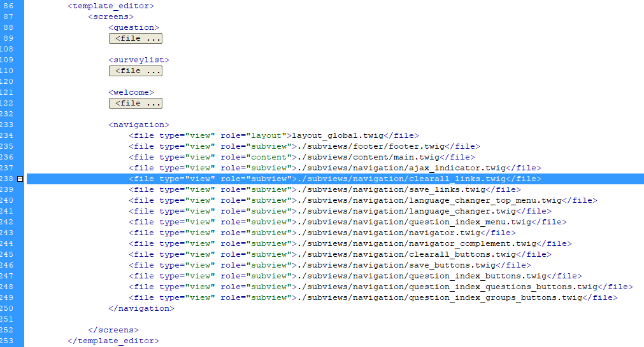Click the opening template_editor tag
This screenshot has height=347, width=644.
click(x=110, y=6)
